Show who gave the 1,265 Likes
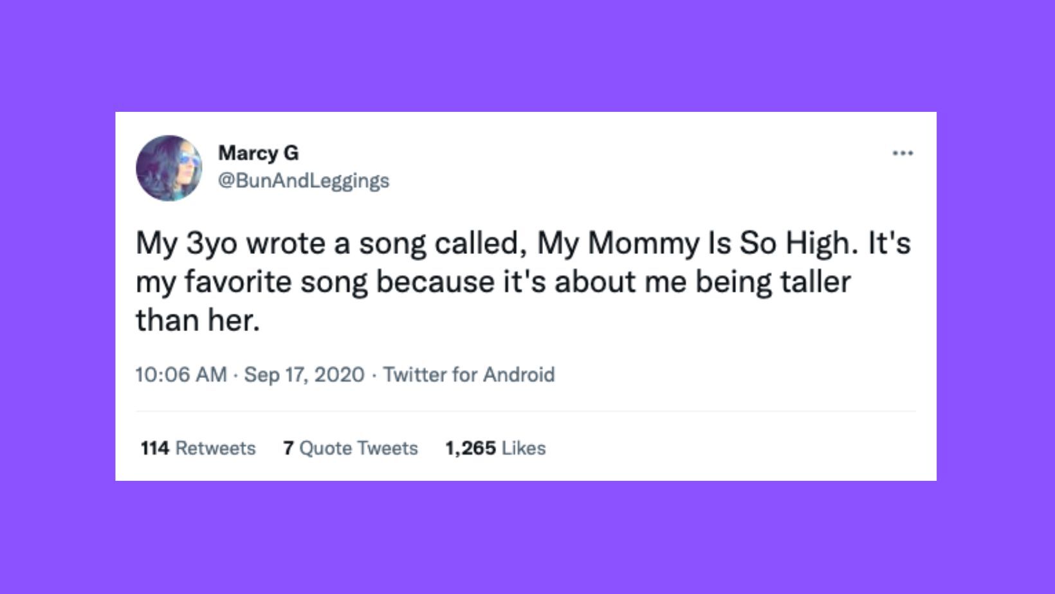Viewport: 1055px width, 594px height. [495, 448]
